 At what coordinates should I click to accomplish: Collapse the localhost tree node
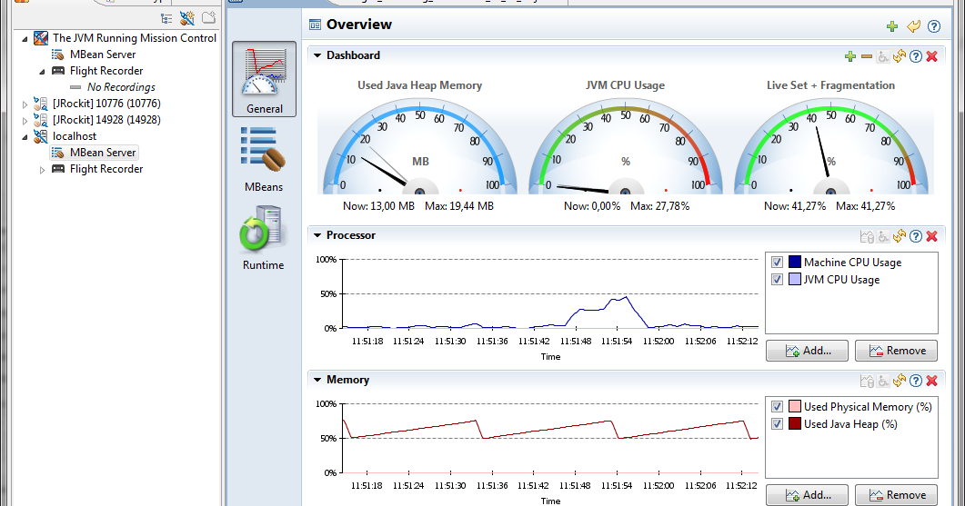pos(25,136)
